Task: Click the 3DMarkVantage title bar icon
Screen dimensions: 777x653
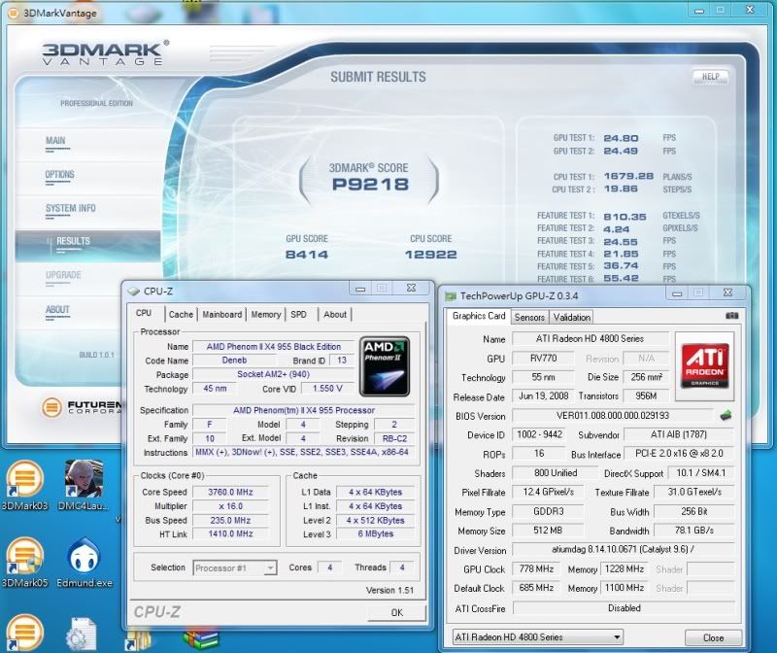Action: [x=14, y=13]
